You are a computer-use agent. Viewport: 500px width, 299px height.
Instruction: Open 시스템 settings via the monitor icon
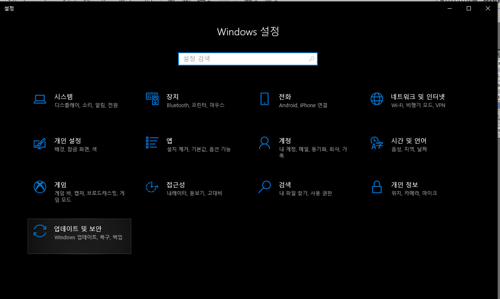click(x=40, y=99)
